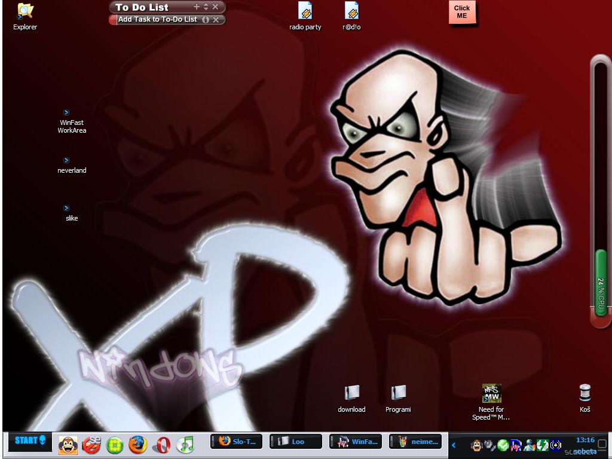Click the green checkmark tray icon
Screen dimensions: 612x459
click(x=503, y=445)
